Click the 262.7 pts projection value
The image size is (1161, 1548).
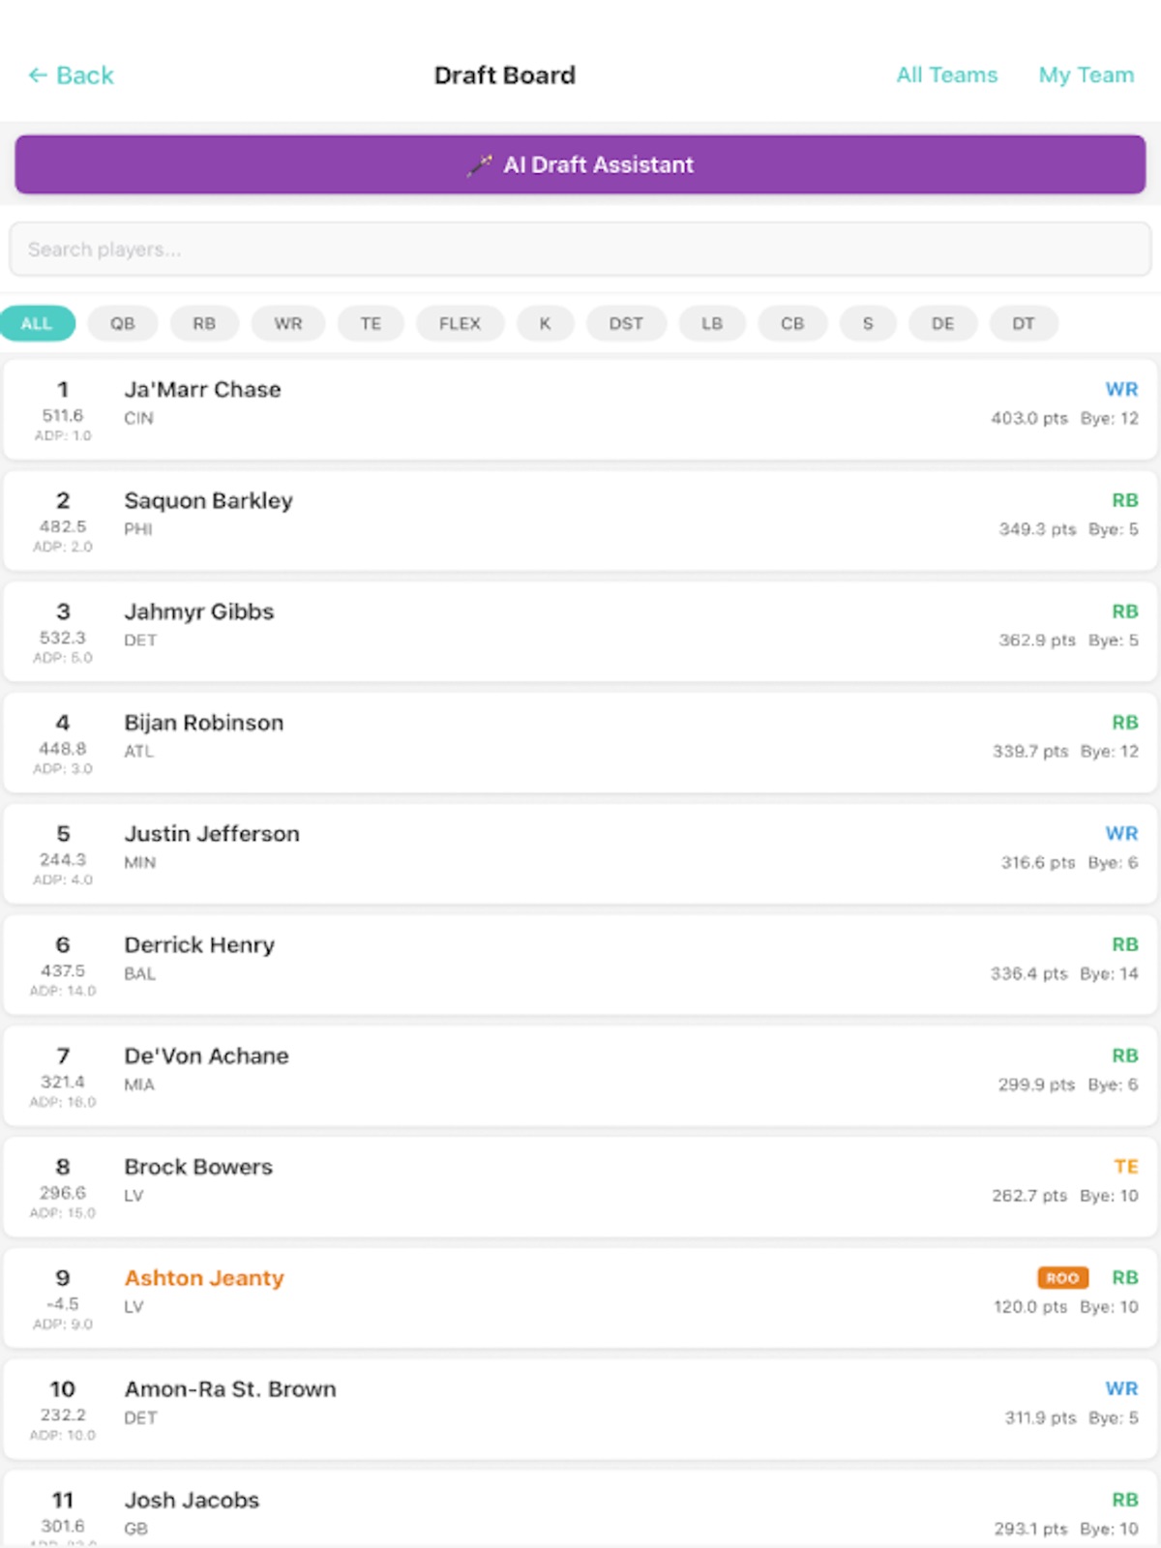(x=1029, y=1196)
